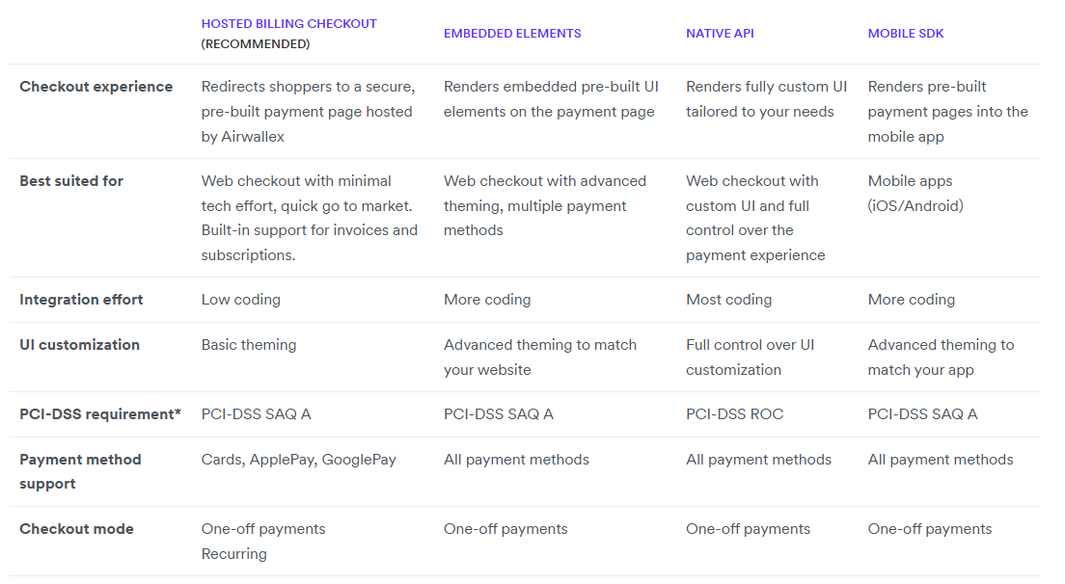Click the Checkout experience row label
The height and width of the screenshot is (584, 1065).
click(96, 87)
